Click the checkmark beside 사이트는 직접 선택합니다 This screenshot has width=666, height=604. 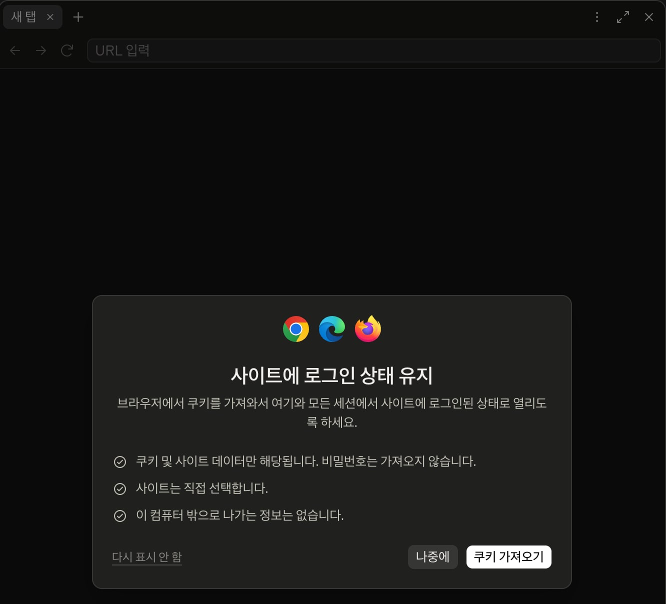(x=120, y=488)
